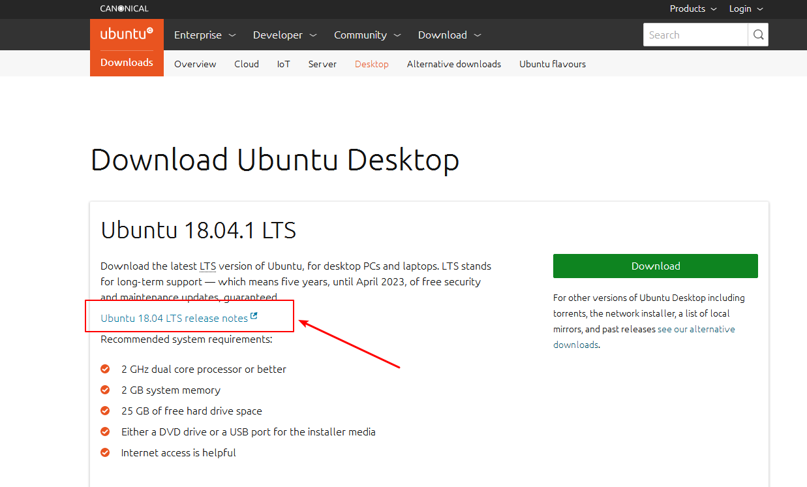The image size is (807, 487).
Task: Click the checkmark icon beside hard drive space
Action: point(105,411)
